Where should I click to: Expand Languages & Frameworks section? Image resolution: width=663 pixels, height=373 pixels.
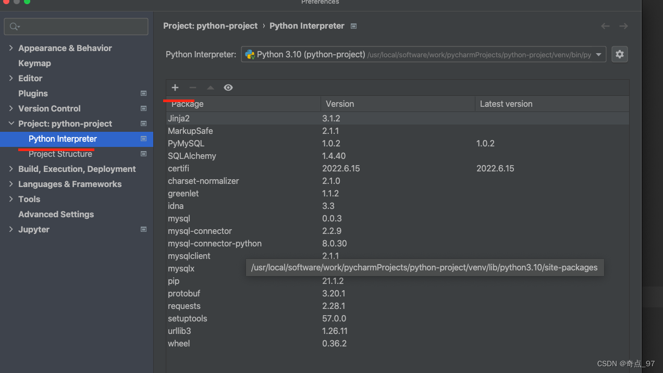coord(11,184)
